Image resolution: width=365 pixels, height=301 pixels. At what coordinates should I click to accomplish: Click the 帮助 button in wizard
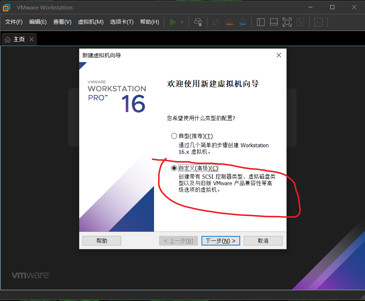pyautogui.click(x=102, y=241)
